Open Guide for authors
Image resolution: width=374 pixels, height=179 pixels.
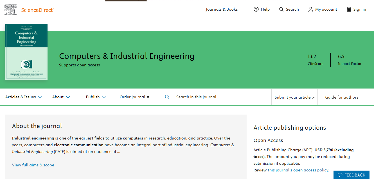342,97
